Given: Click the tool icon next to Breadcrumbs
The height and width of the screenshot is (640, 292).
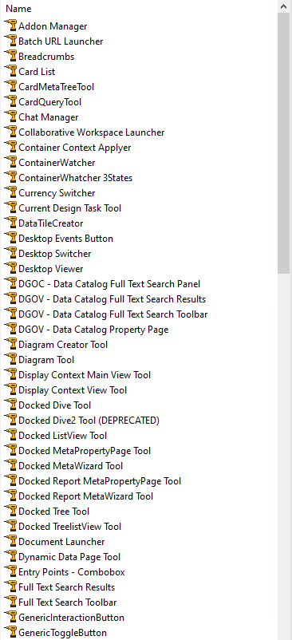Looking at the screenshot, I should tap(10, 57).
